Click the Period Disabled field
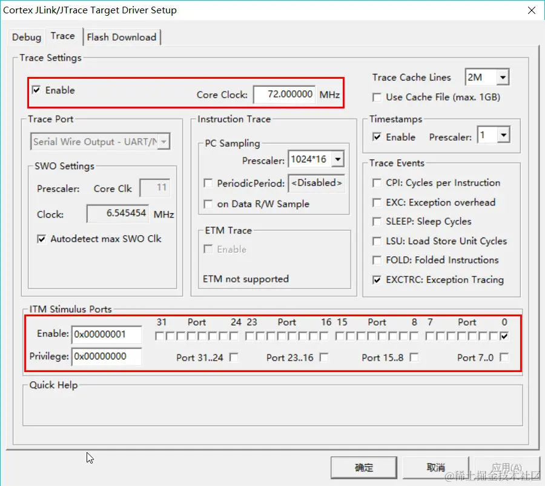Image resolution: width=545 pixels, height=486 pixels. [x=316, y=183]
